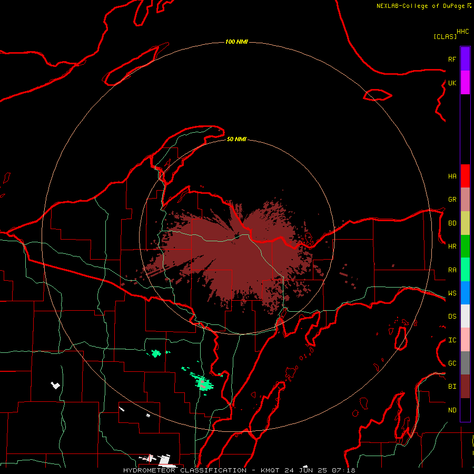Click the GC legend label
Screen dimensions: 474x474
452,363
